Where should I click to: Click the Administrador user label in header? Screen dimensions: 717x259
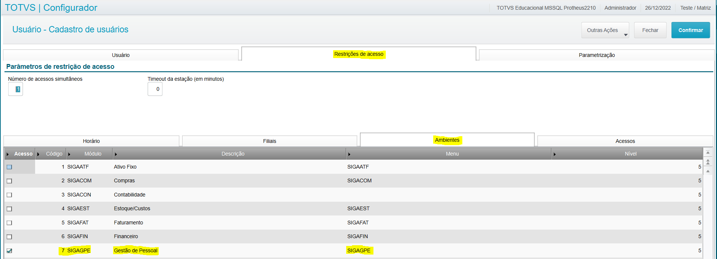[620, 8]
